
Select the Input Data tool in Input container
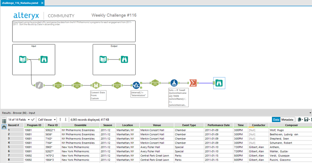tap(23, 59)
